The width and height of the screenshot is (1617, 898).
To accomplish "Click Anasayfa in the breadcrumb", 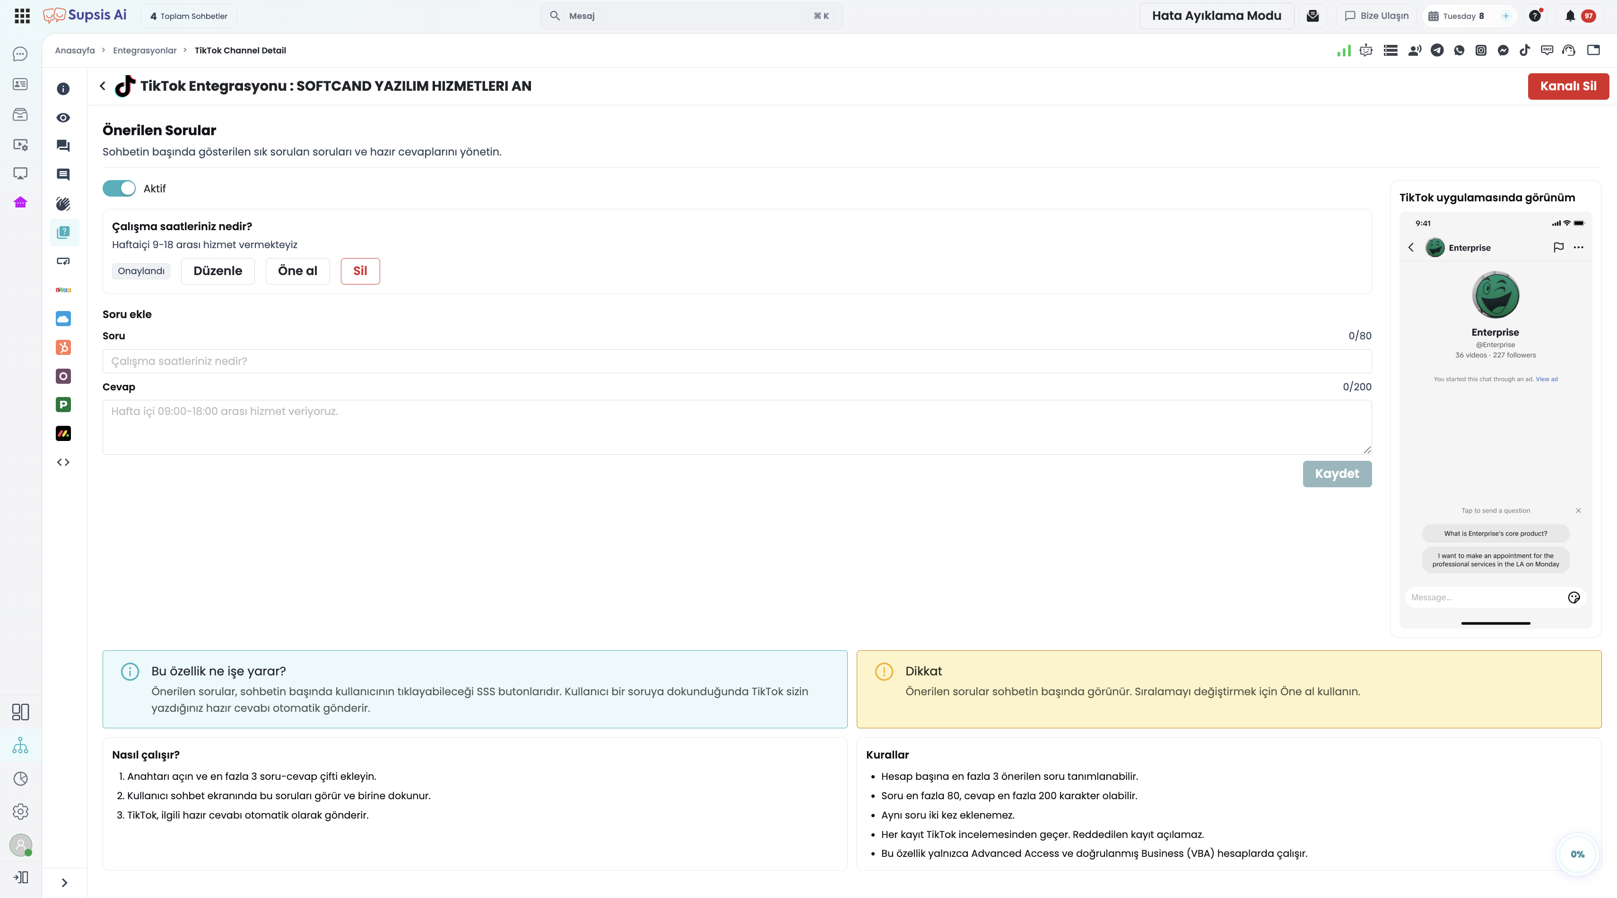I will point(75,50).
